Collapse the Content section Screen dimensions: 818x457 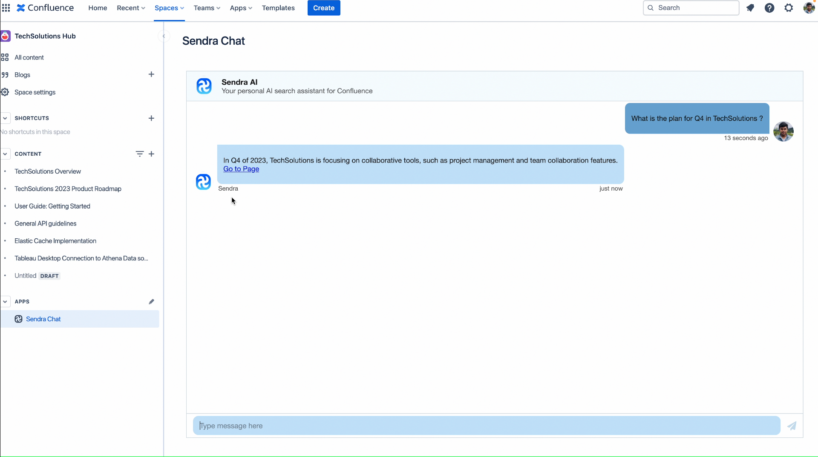tap(5, 154)
